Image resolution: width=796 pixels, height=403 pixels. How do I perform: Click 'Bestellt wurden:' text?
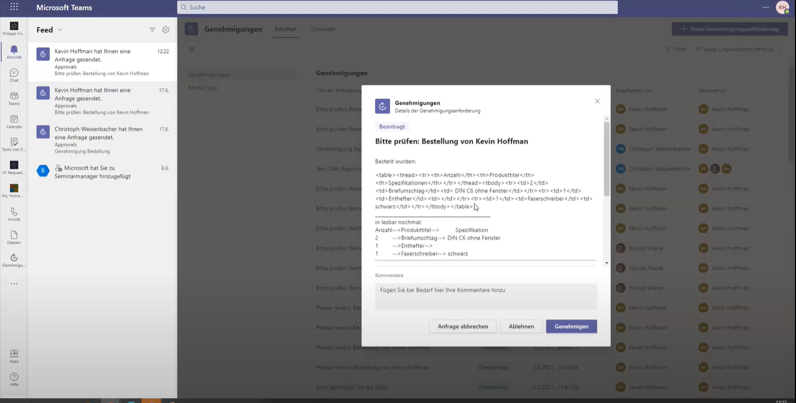(x=395, y=161)
